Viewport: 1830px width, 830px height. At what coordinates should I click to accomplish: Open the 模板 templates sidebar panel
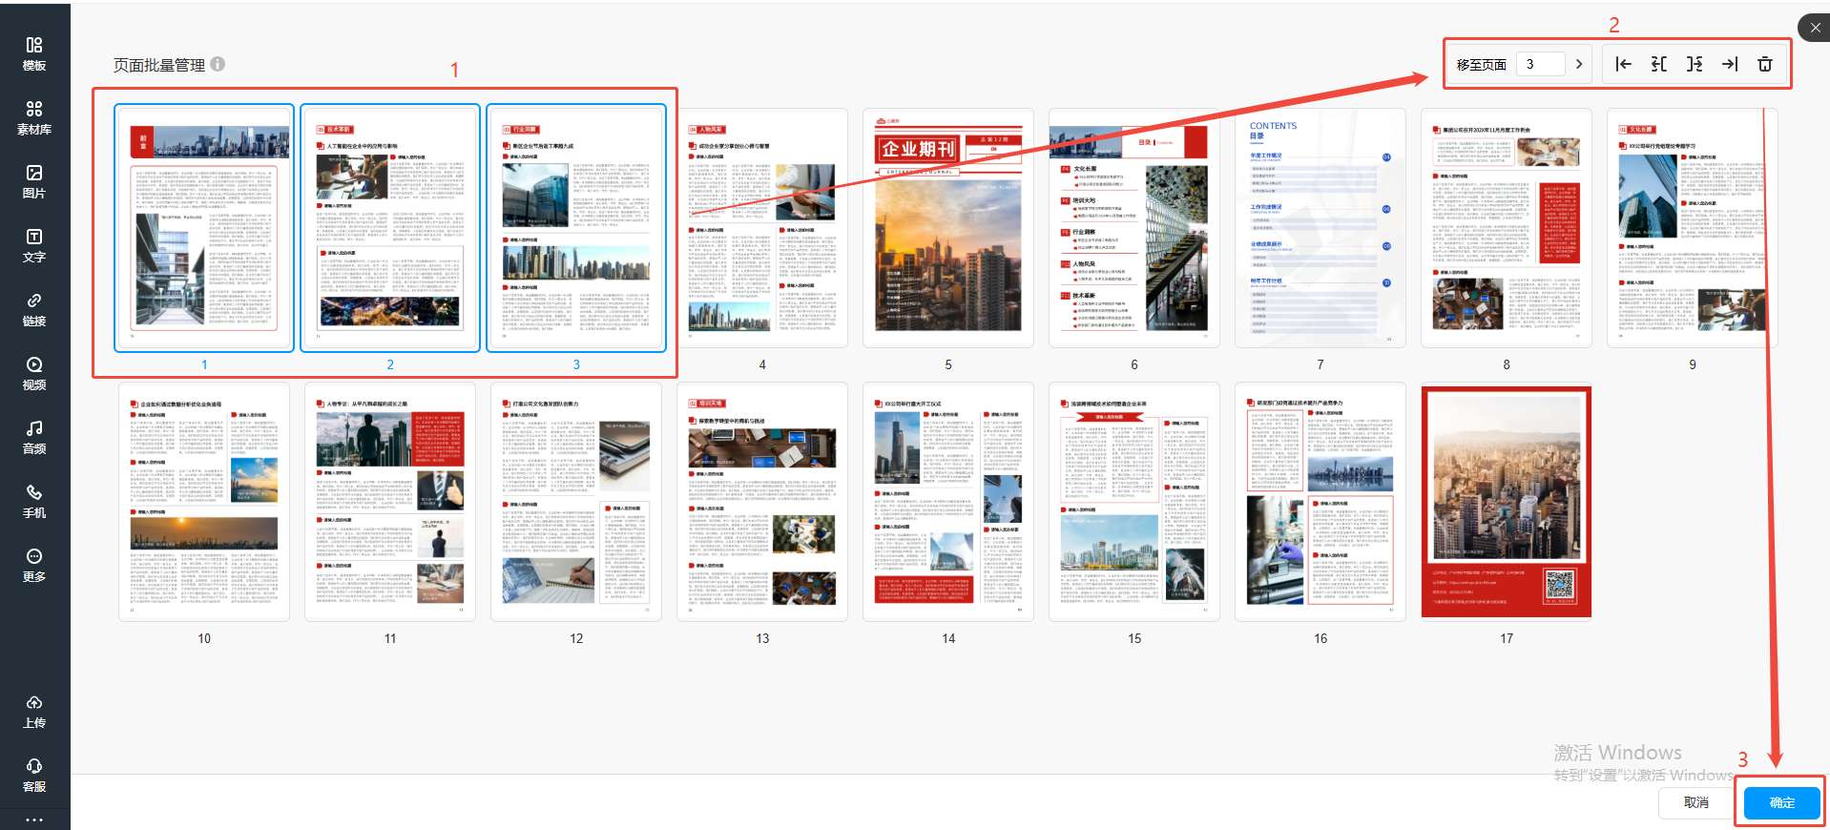pos(34,53)
